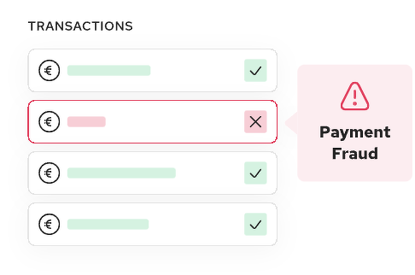
Task: Click the green bar in first transaction
Action: point(109,71)
